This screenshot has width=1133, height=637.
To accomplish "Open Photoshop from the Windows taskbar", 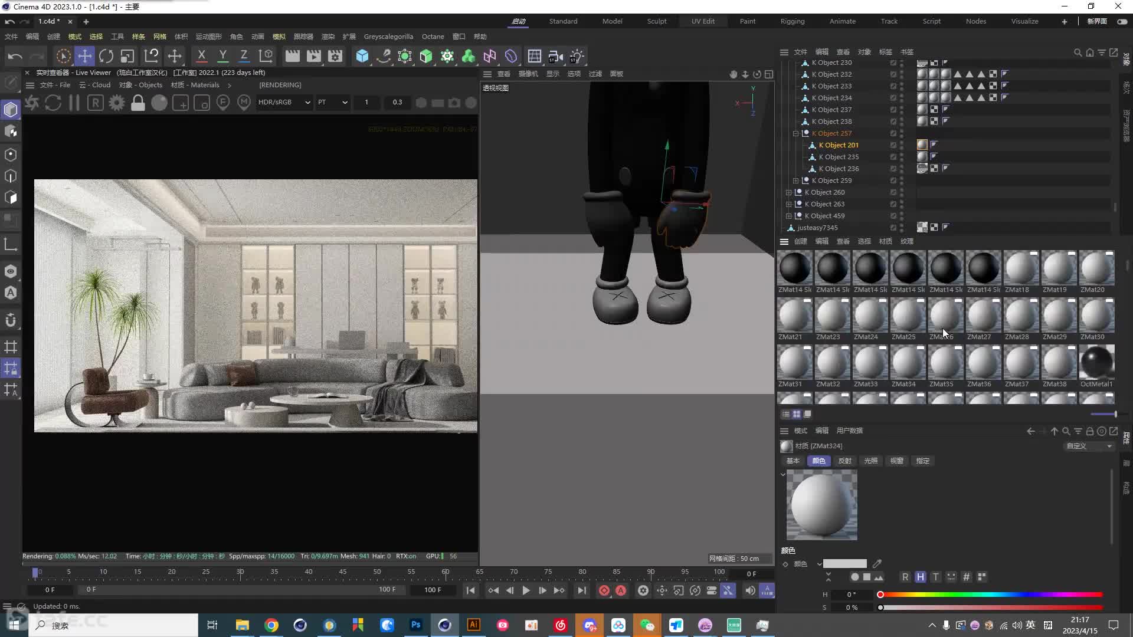I will pyautogui.click(x=416, y=625).
